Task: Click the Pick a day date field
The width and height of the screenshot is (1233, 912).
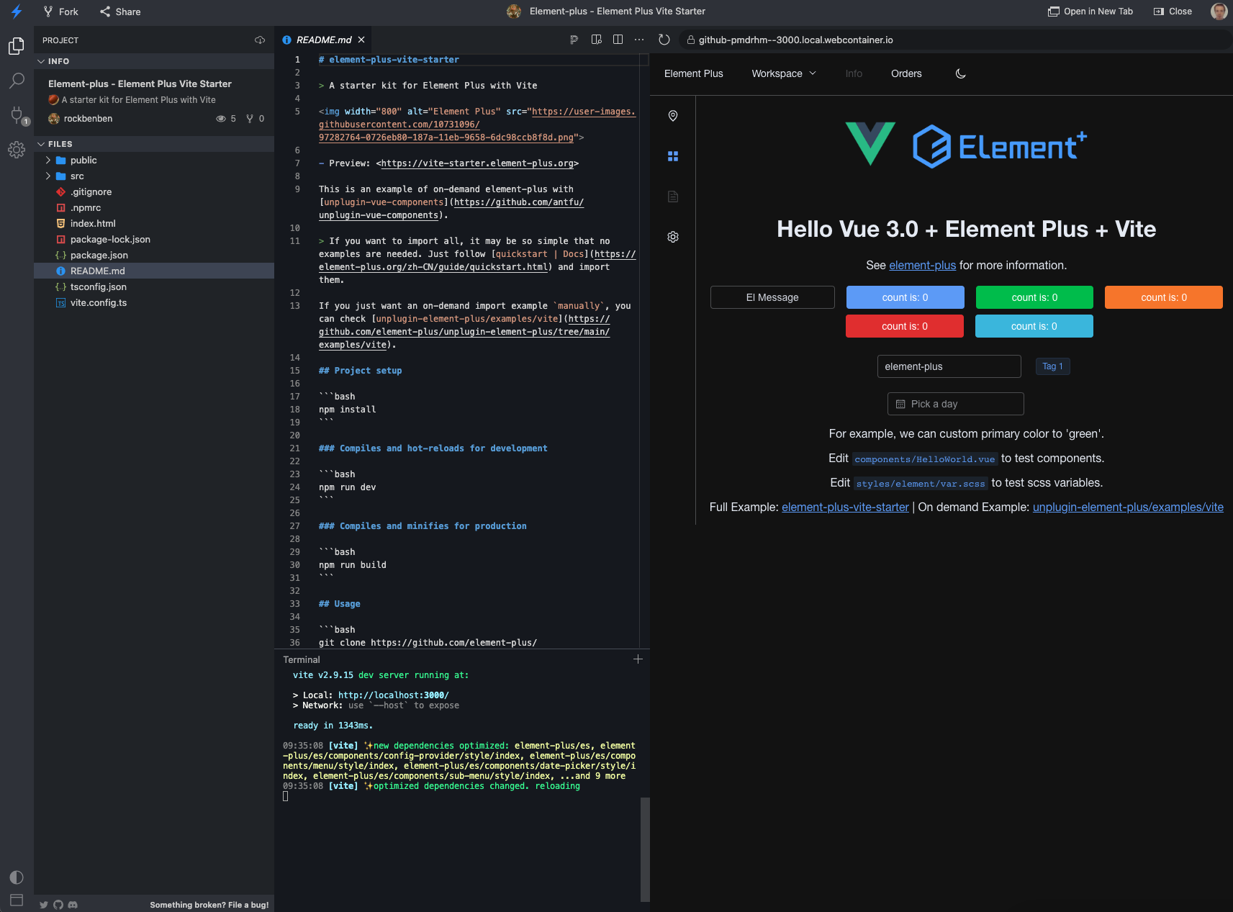Action: 955,404
